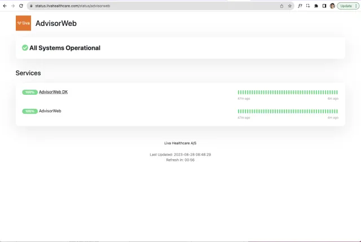Bookmark this page with the star
The height and width of the screenshot is (242, 361).
[x=289, y=6]
